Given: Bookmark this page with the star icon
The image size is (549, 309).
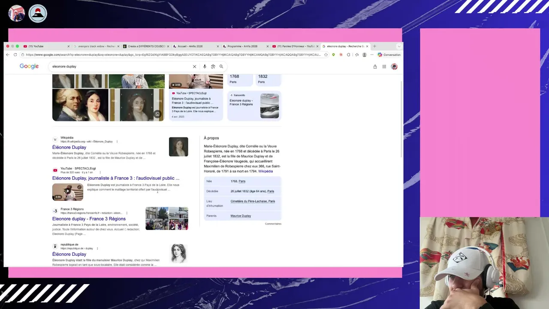Looking at the screenshot, I should tap(326, 55).
